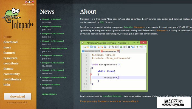Screen dimensions: 192x109
Task: Follow the more news link
Action: [50, 94]
